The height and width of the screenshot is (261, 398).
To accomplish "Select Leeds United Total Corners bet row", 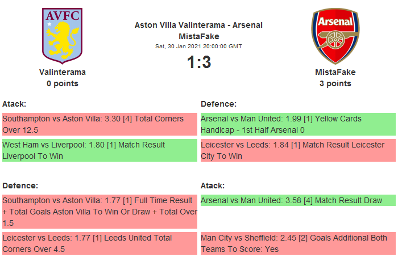I will [x=100, y=243].
